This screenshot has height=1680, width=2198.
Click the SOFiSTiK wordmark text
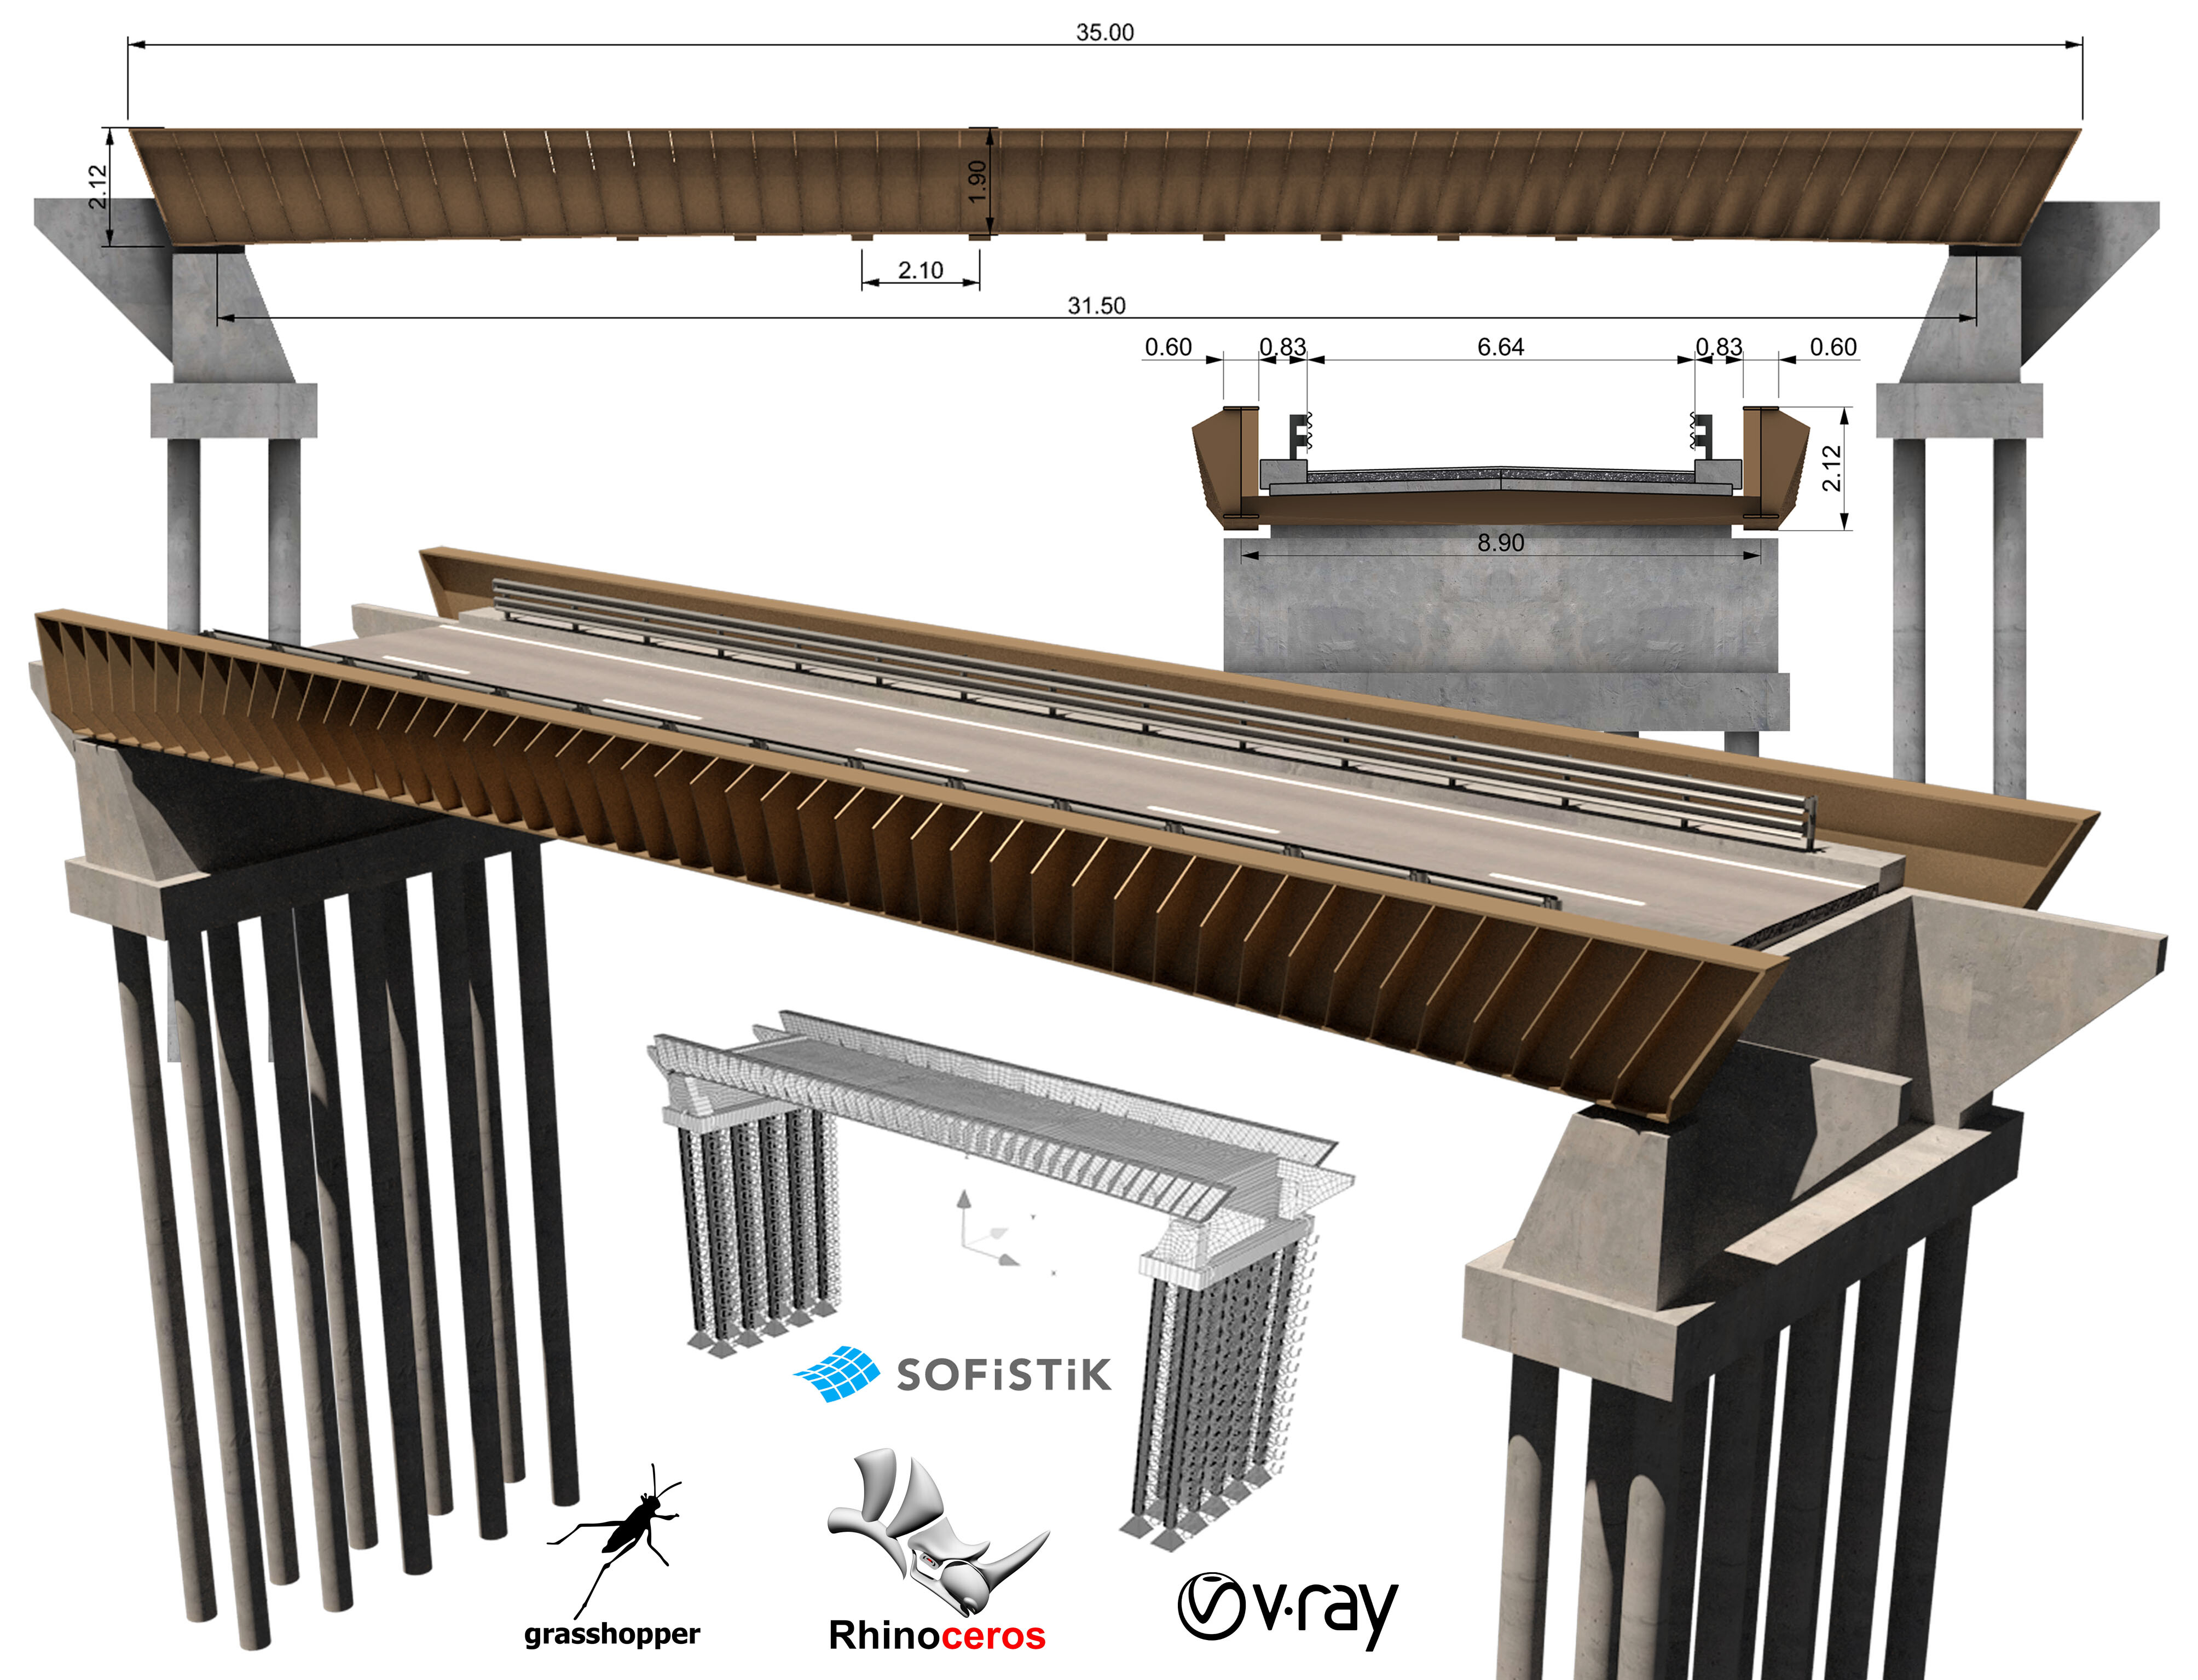[x=1003, y=1375]
